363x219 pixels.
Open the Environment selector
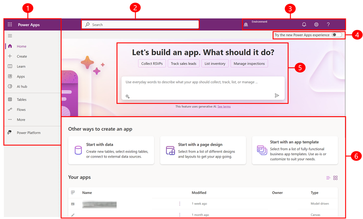click(259, 22)
